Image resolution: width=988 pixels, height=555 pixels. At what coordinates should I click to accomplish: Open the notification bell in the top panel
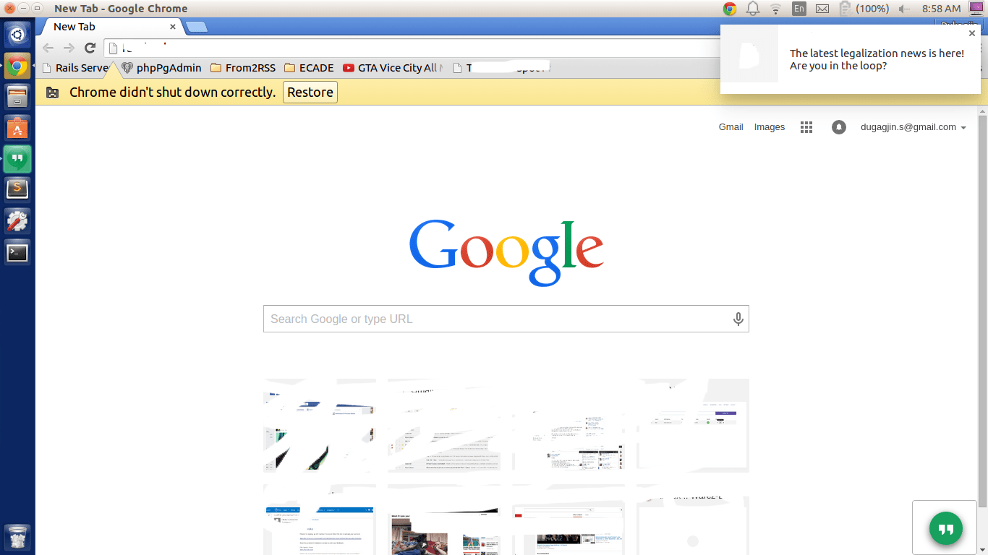tap(753, 9)
